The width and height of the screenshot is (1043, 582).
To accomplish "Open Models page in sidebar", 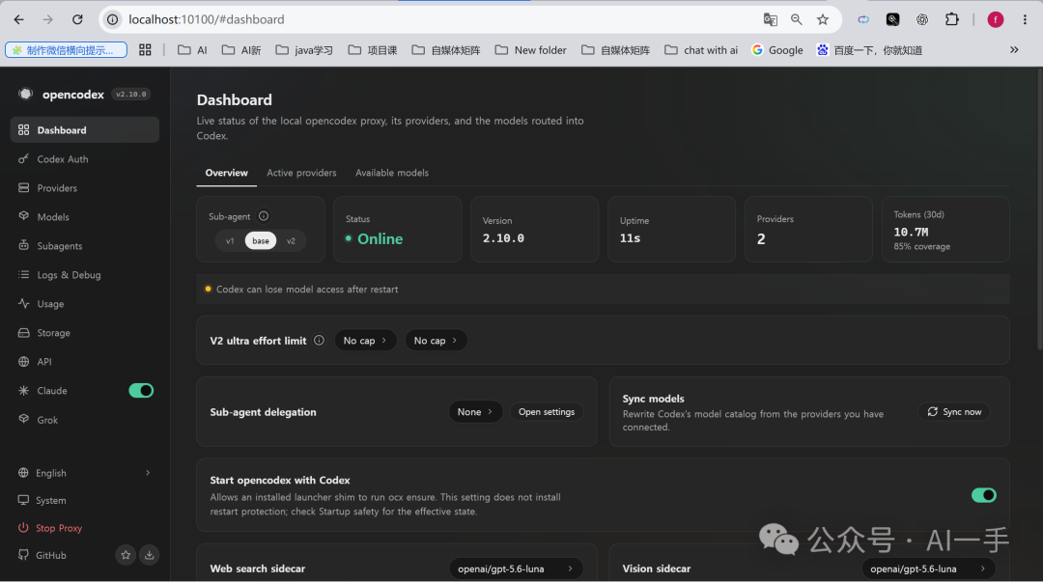I will (84, 217).
